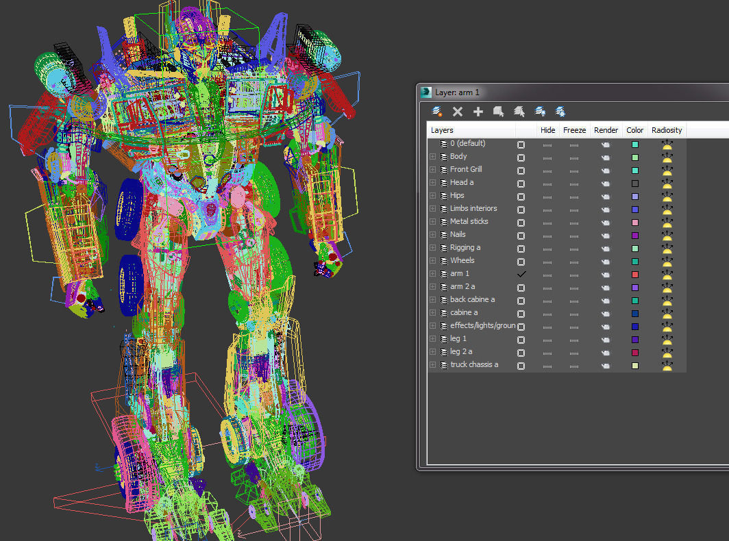Expand the arm 1 layer
This screenshot has height=541, width=729.
pos(433,274)
